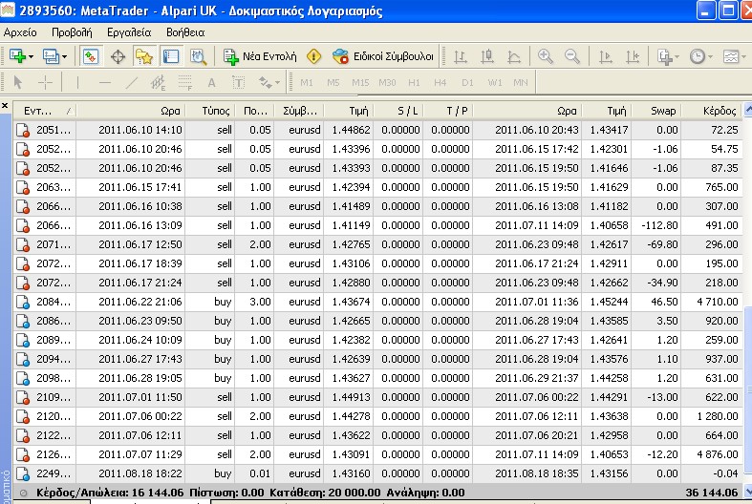Switch to D1 timeframe

467,82
